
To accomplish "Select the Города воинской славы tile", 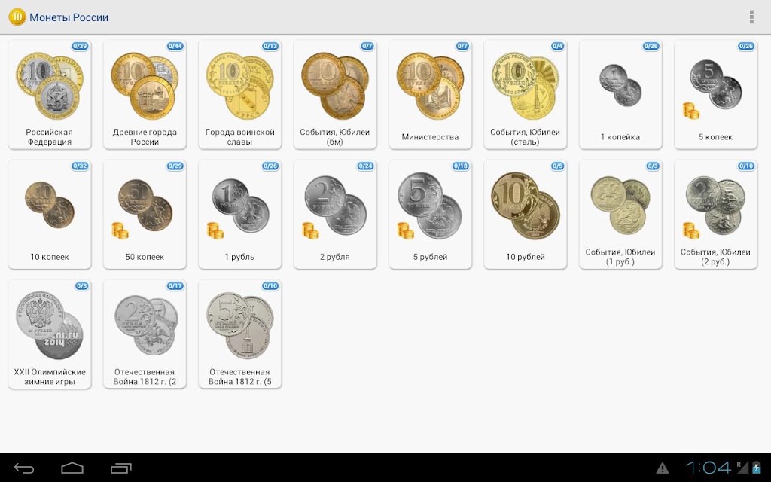I will (240, 94).
